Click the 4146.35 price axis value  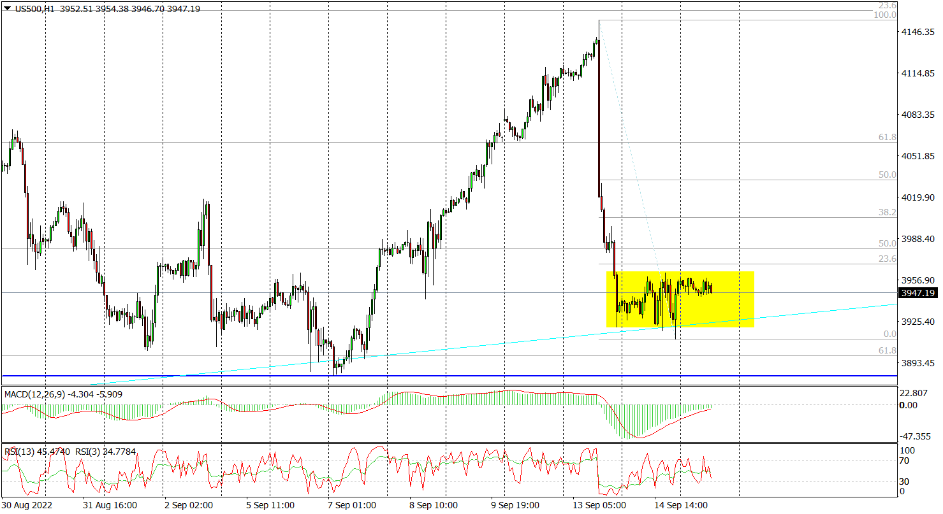pyautogui.click(x=919, y=32)
